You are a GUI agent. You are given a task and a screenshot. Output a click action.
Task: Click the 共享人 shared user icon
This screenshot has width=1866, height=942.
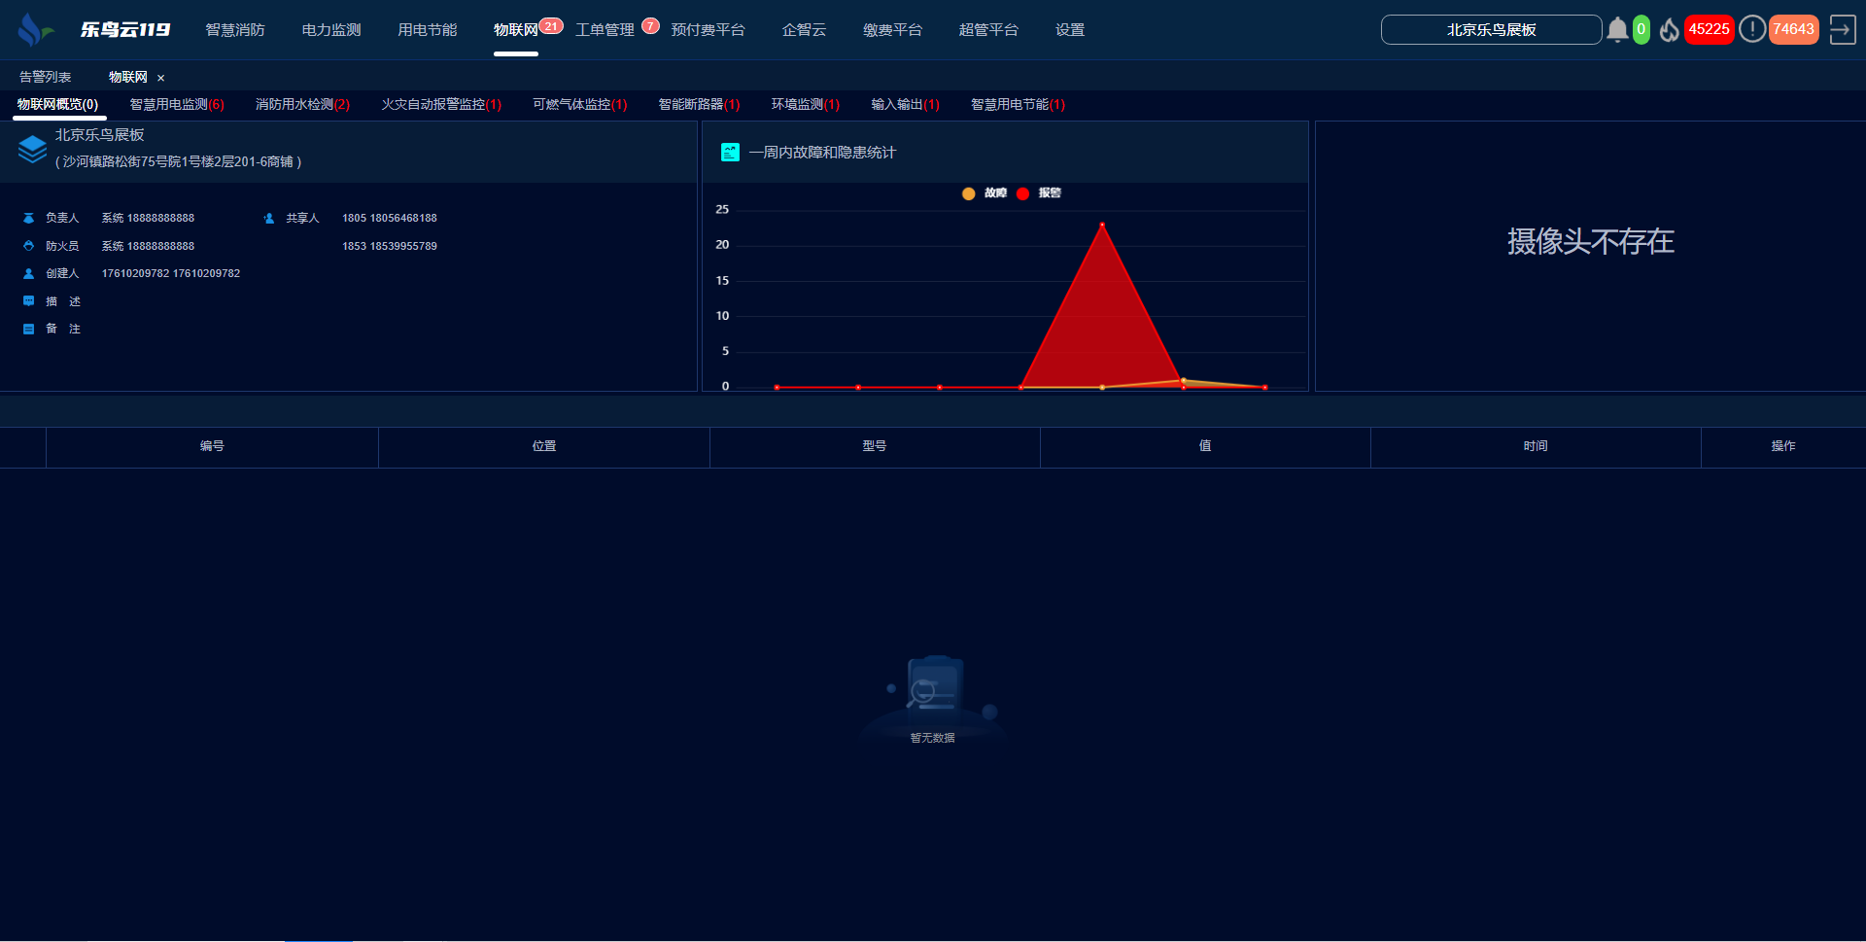pyautogui.click(x=269, y=219)
